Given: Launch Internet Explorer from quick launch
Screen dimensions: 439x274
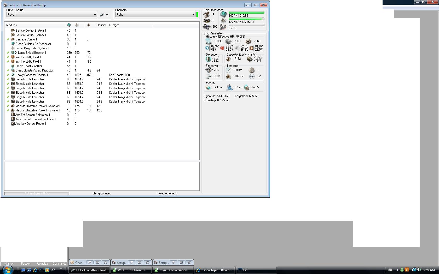Looking at the screenshot, I should [x=35, y=270].
